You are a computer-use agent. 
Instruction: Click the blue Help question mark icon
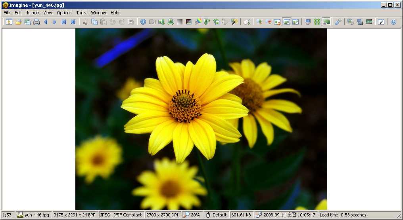click(393, 22)
